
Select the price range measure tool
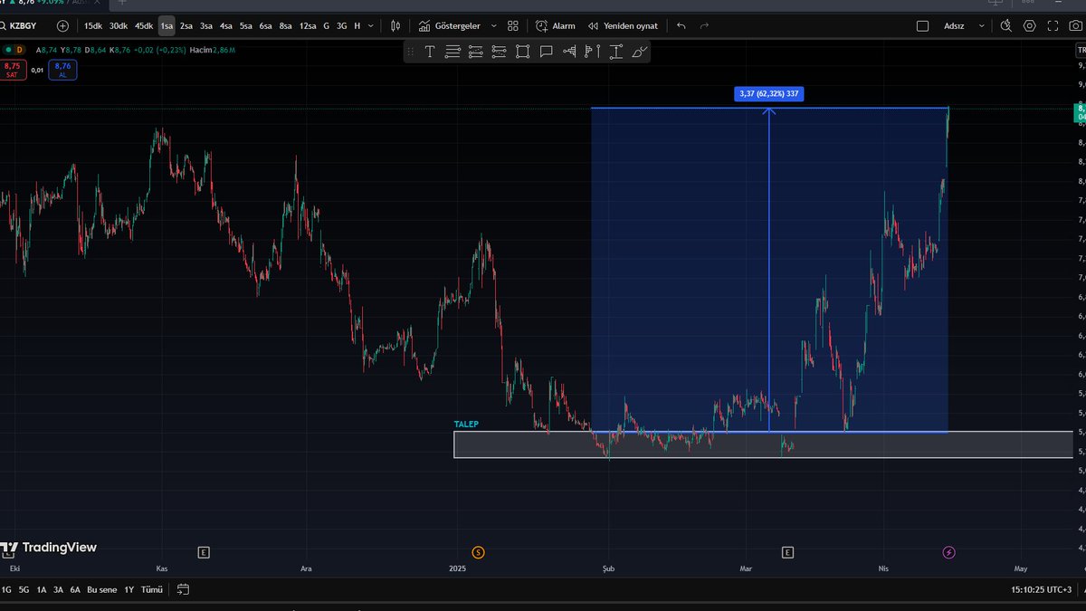click(x=615, y=52)
